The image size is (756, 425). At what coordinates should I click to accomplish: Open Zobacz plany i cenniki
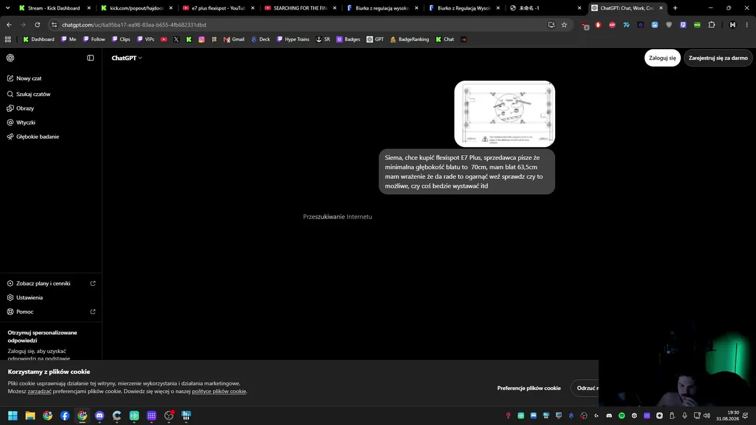51,283
